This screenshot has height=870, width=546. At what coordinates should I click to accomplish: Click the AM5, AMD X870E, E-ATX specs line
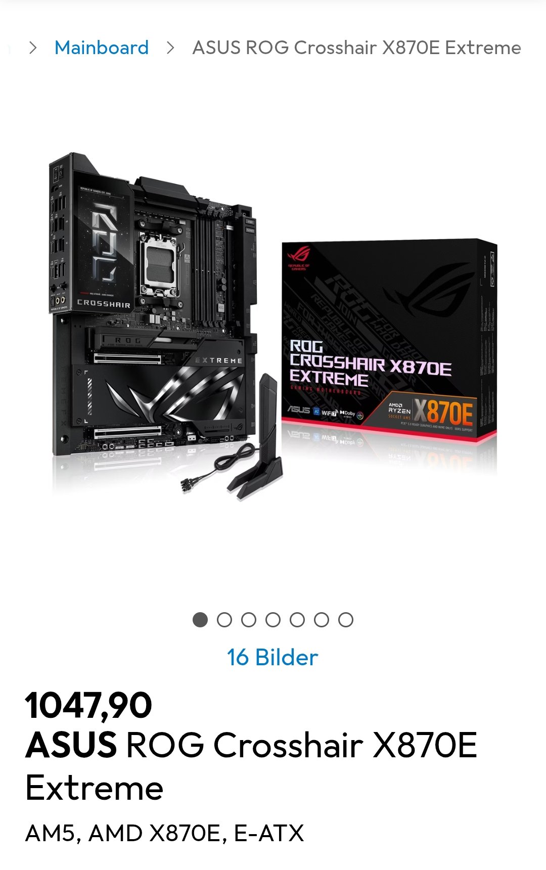(165, 833)
